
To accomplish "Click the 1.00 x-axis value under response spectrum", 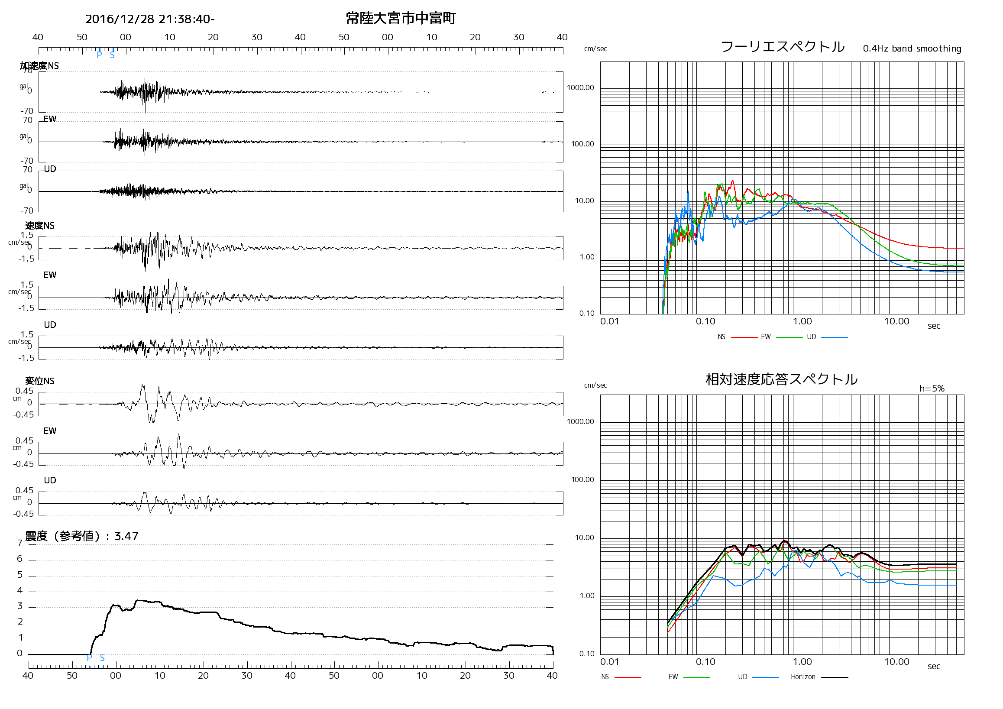I will 802,662.
